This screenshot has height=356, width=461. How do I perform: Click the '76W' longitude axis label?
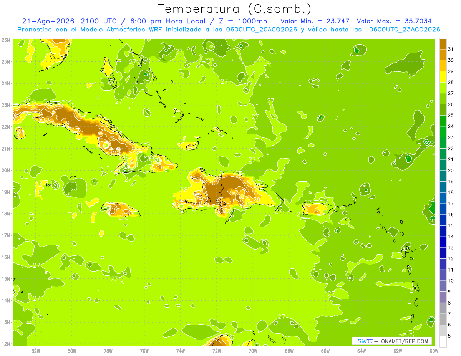pyautogui.click(x=144, y=351)
